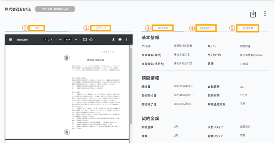Click the subcategory value 秘密保持契約(NDA)

(251, 55)
